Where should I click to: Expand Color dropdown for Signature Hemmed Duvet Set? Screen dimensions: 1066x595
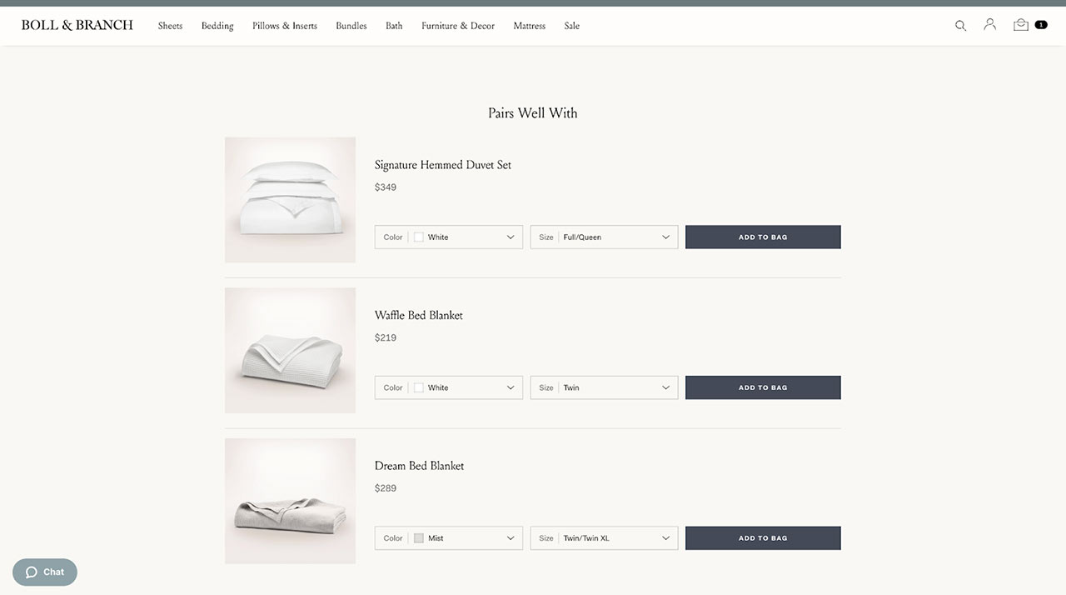449,237
